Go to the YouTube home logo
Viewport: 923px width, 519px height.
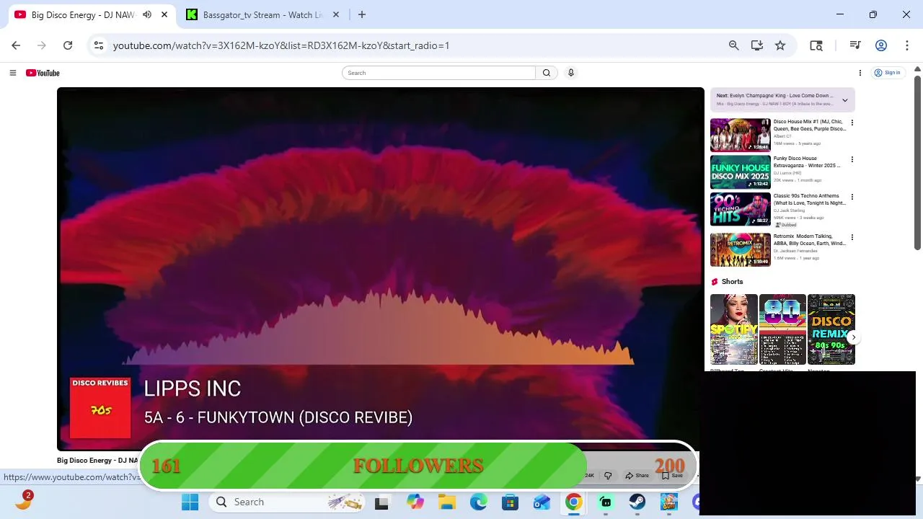43,73
